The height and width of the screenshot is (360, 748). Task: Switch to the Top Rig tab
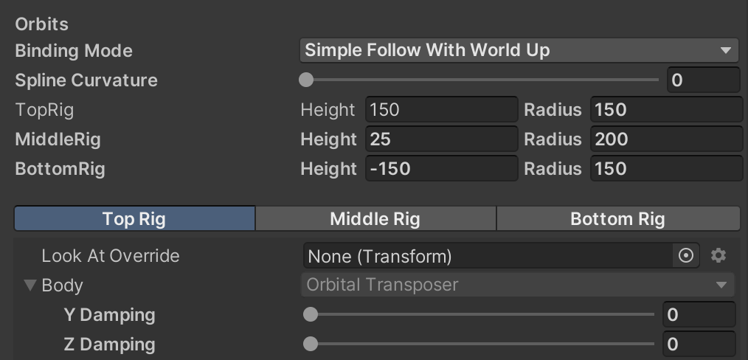tap(134, 219)
